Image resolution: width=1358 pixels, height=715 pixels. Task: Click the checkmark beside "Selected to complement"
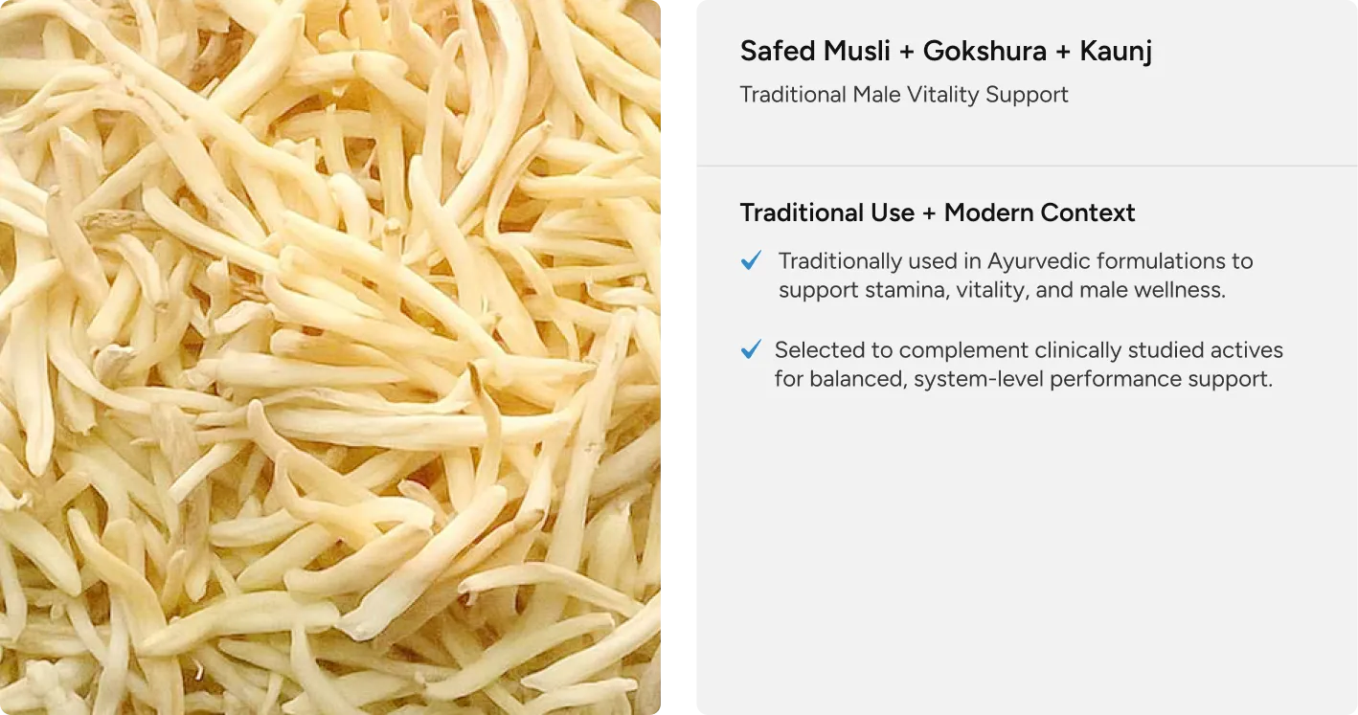click(x=752, y=350)
